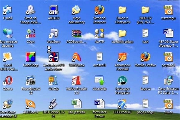
Task: Open the ALFTP shortcut icon
Action: (x=99, y=33)
